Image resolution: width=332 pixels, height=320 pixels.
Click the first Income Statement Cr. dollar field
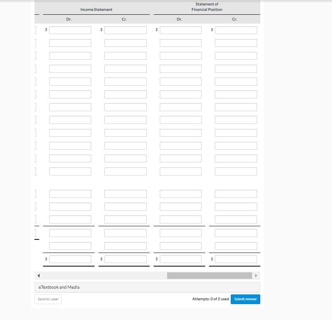pyautogui.click(x=125, y=30)
